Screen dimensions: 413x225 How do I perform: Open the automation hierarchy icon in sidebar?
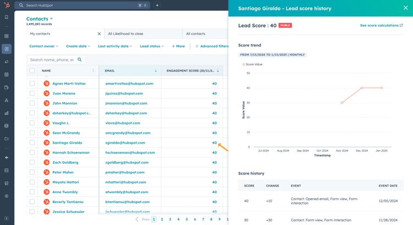pos(7,100)
